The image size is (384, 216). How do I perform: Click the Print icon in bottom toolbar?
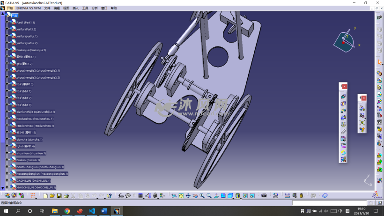(66, 195)
